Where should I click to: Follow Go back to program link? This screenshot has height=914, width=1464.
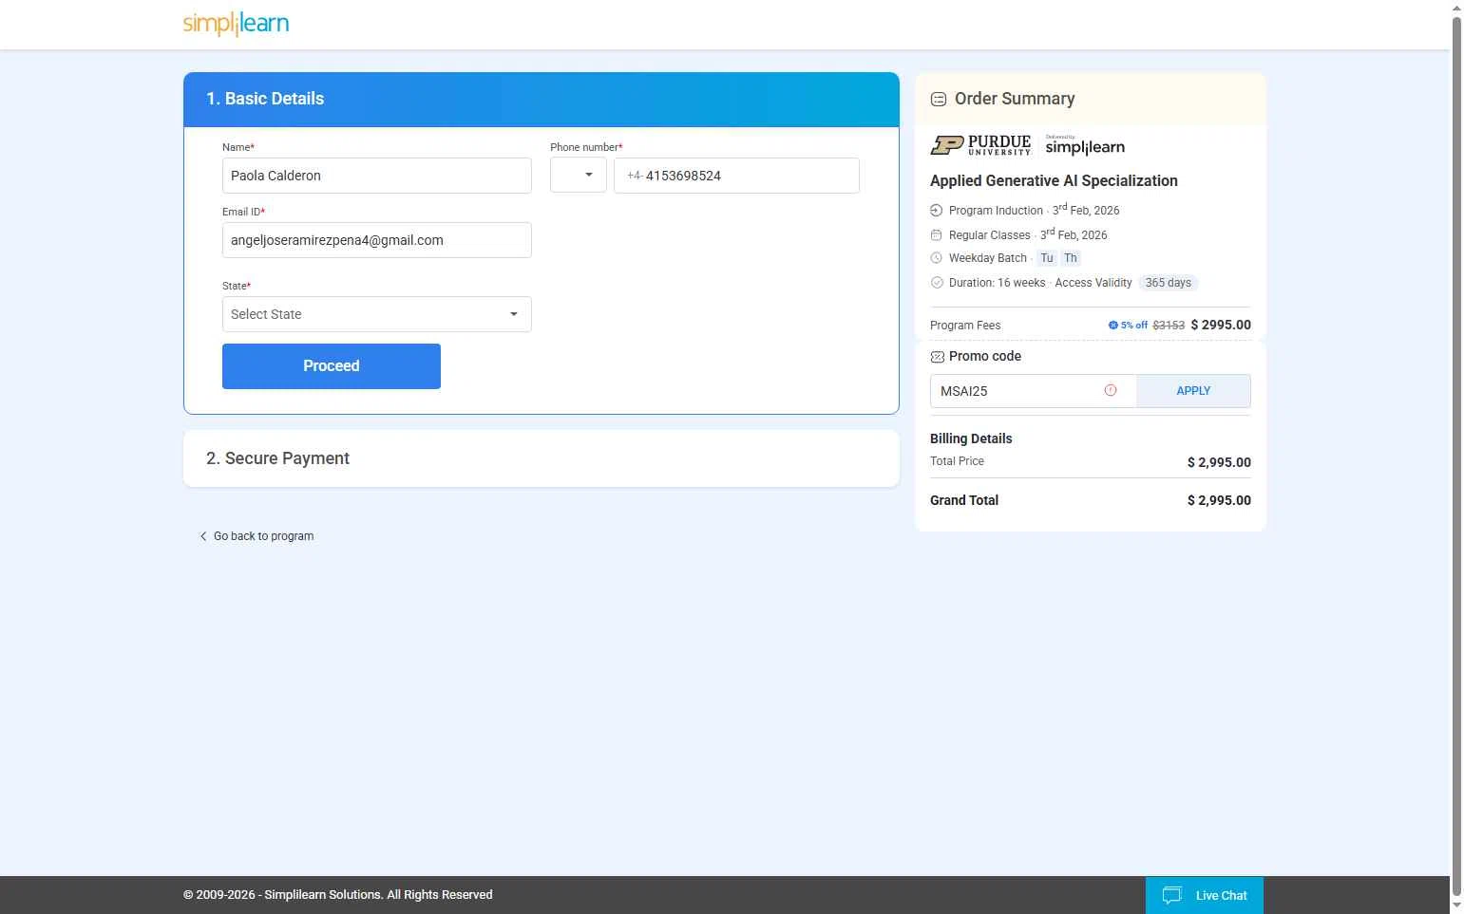264,536
